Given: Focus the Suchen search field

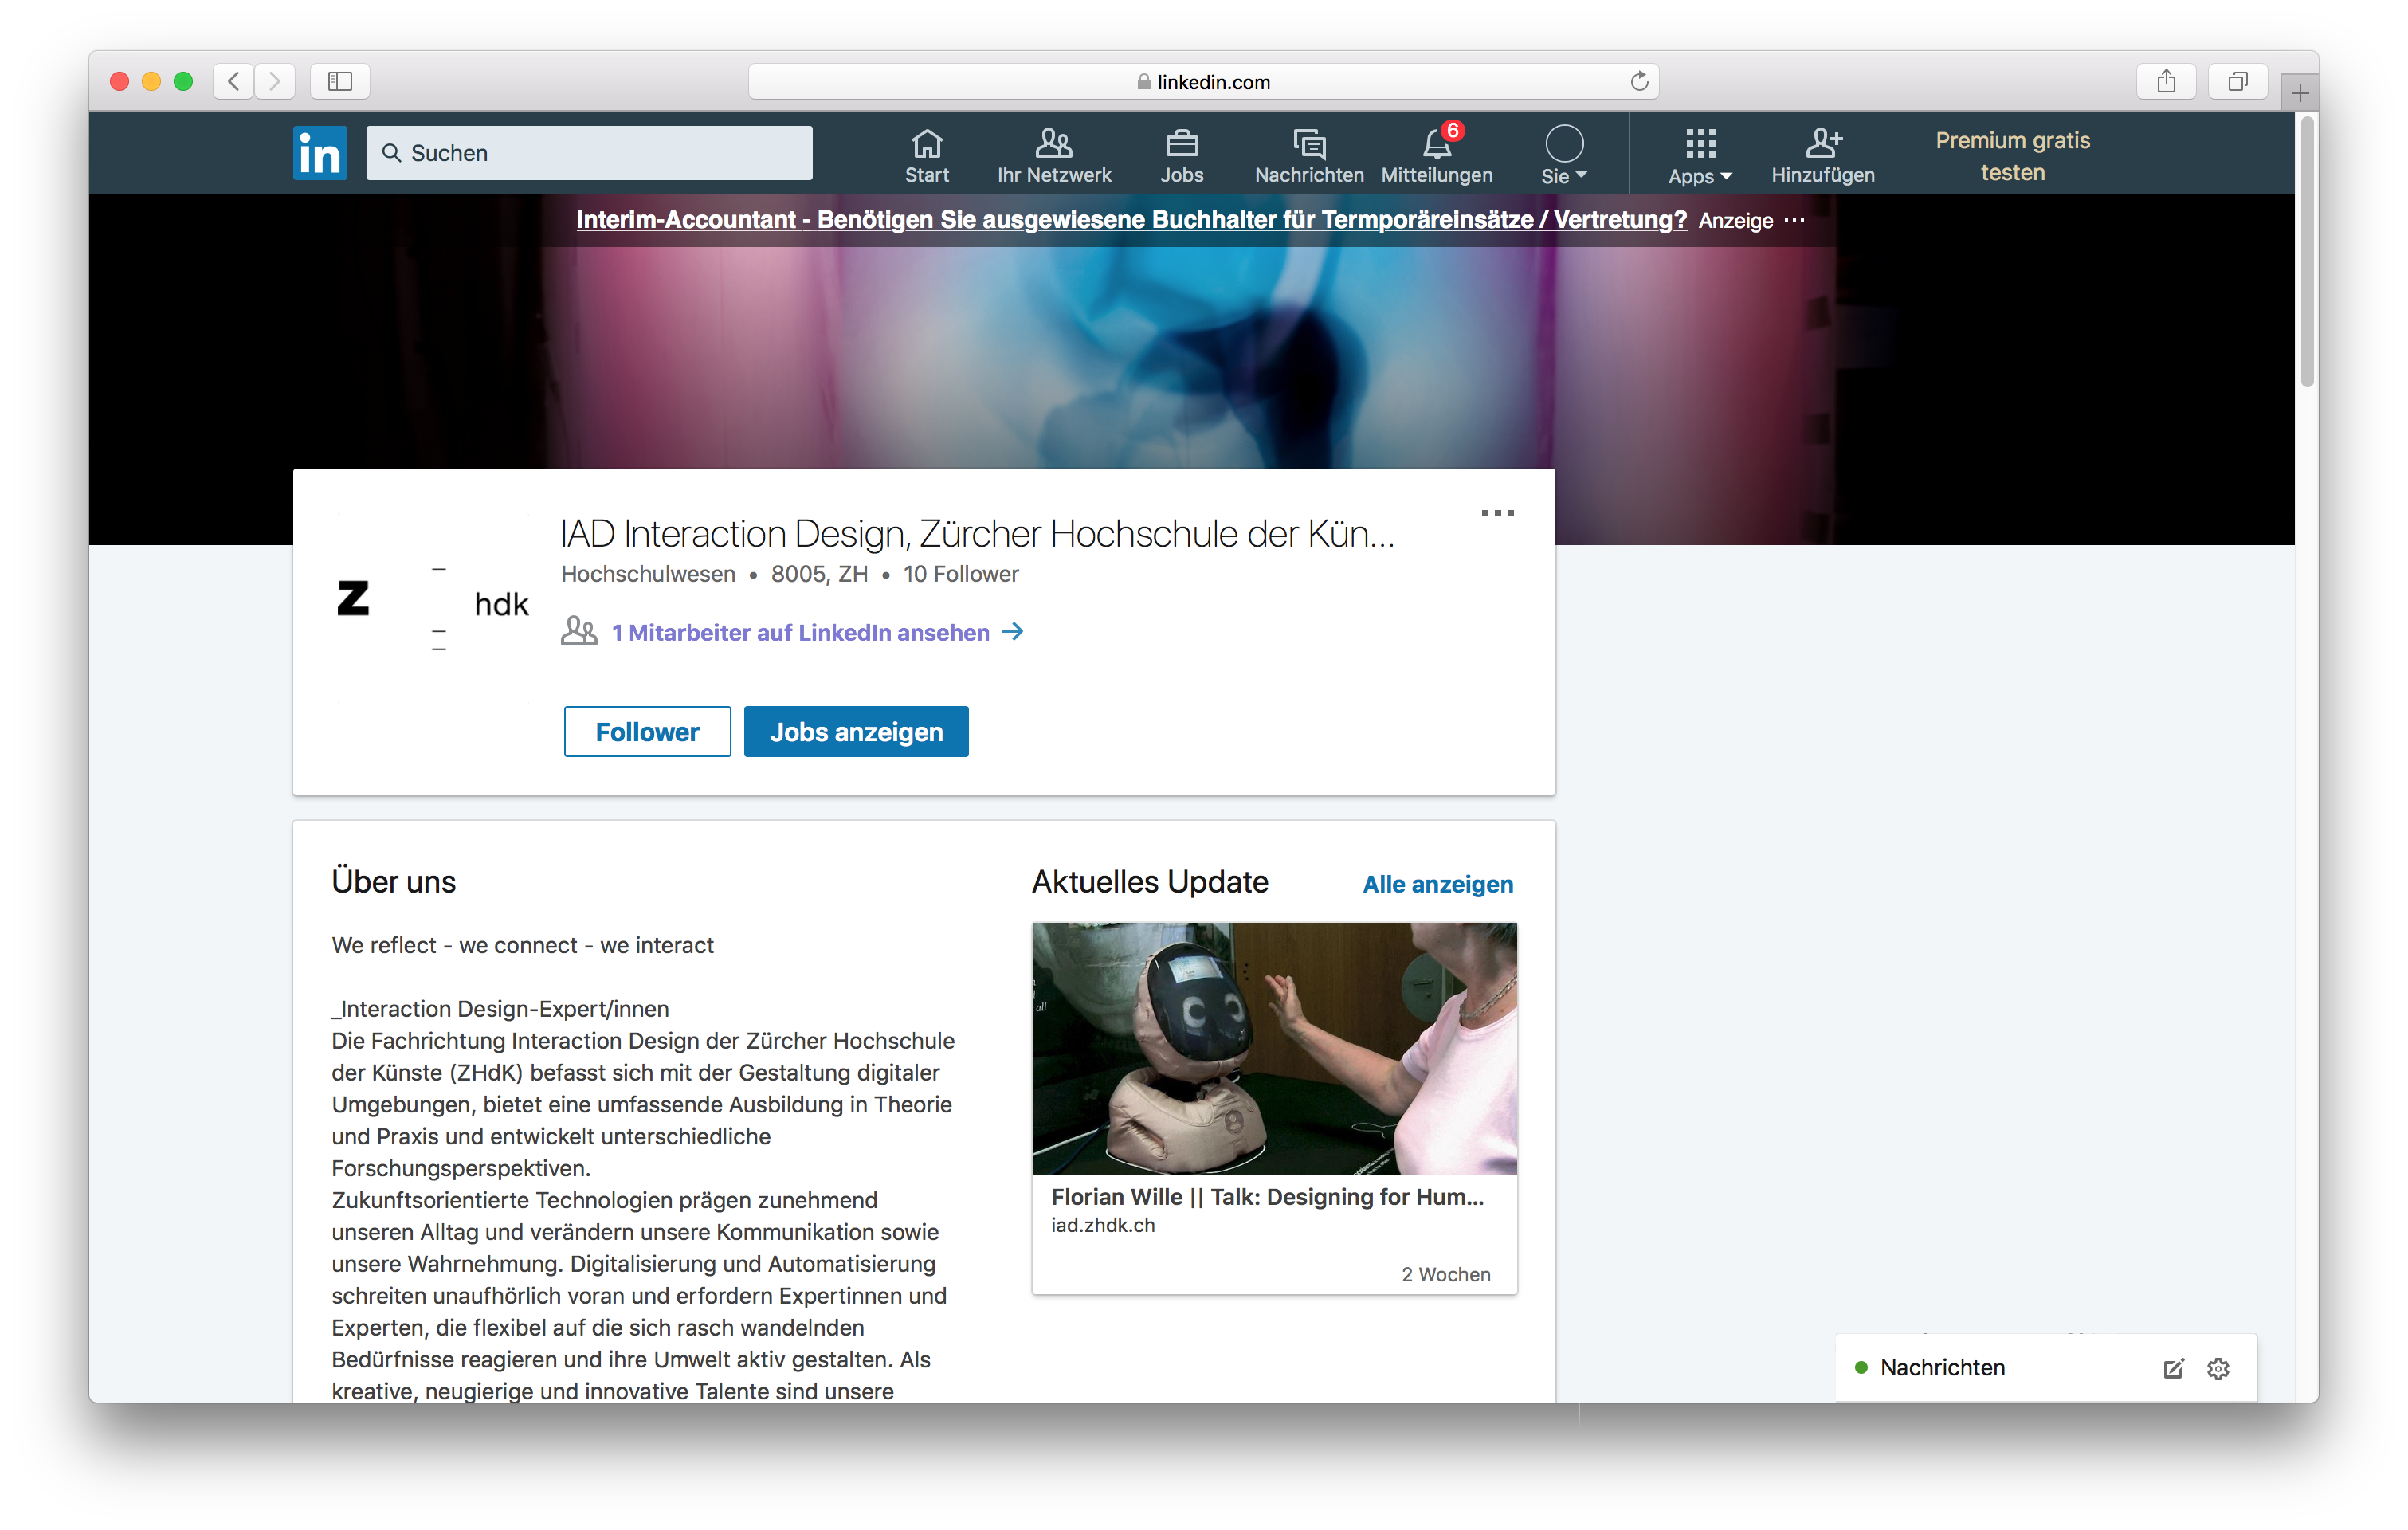Looking at the screenshot, I should [589, 153].
